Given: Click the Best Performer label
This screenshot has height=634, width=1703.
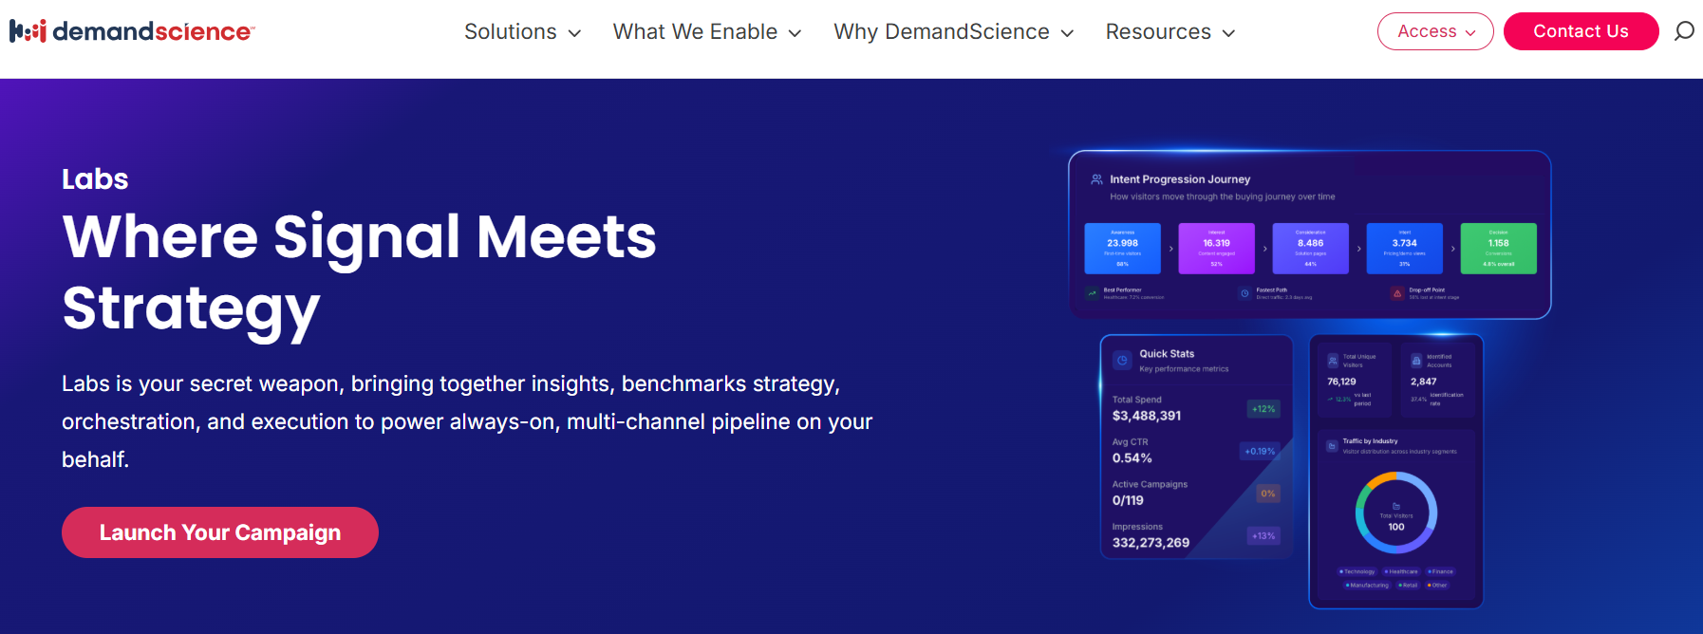Looking at the screenshot, I should 1123,289.
